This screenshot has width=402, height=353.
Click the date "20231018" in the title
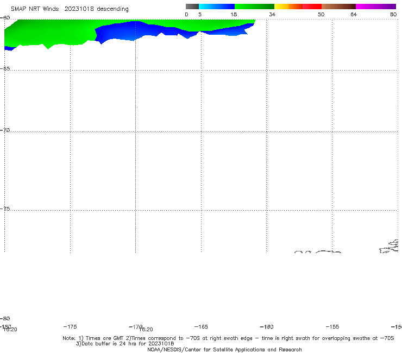click(79, 9)
